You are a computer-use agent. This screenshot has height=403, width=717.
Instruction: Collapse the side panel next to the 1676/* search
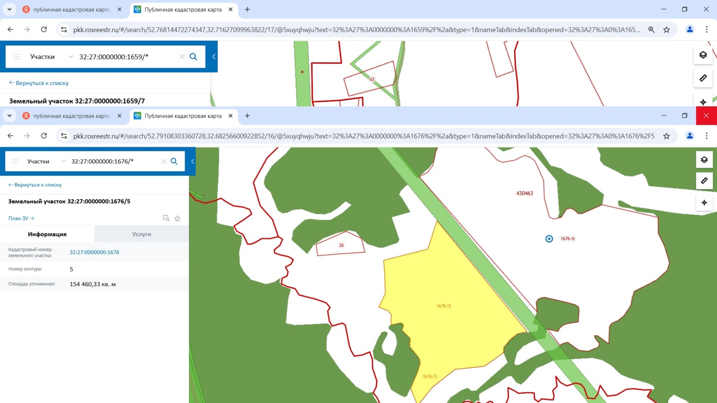point(192,161)
